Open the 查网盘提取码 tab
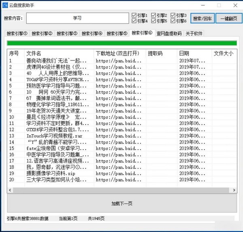 [169, 33]
